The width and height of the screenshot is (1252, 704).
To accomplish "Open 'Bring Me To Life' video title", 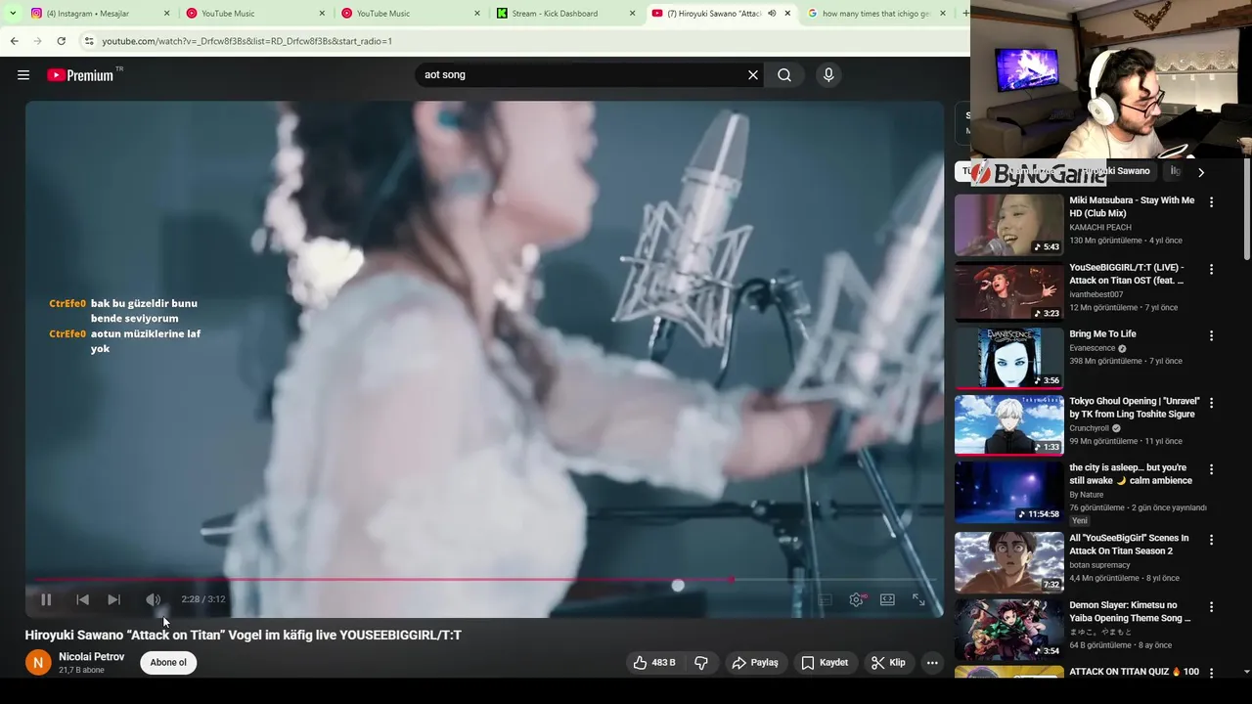I will [x=1102, y=334].
